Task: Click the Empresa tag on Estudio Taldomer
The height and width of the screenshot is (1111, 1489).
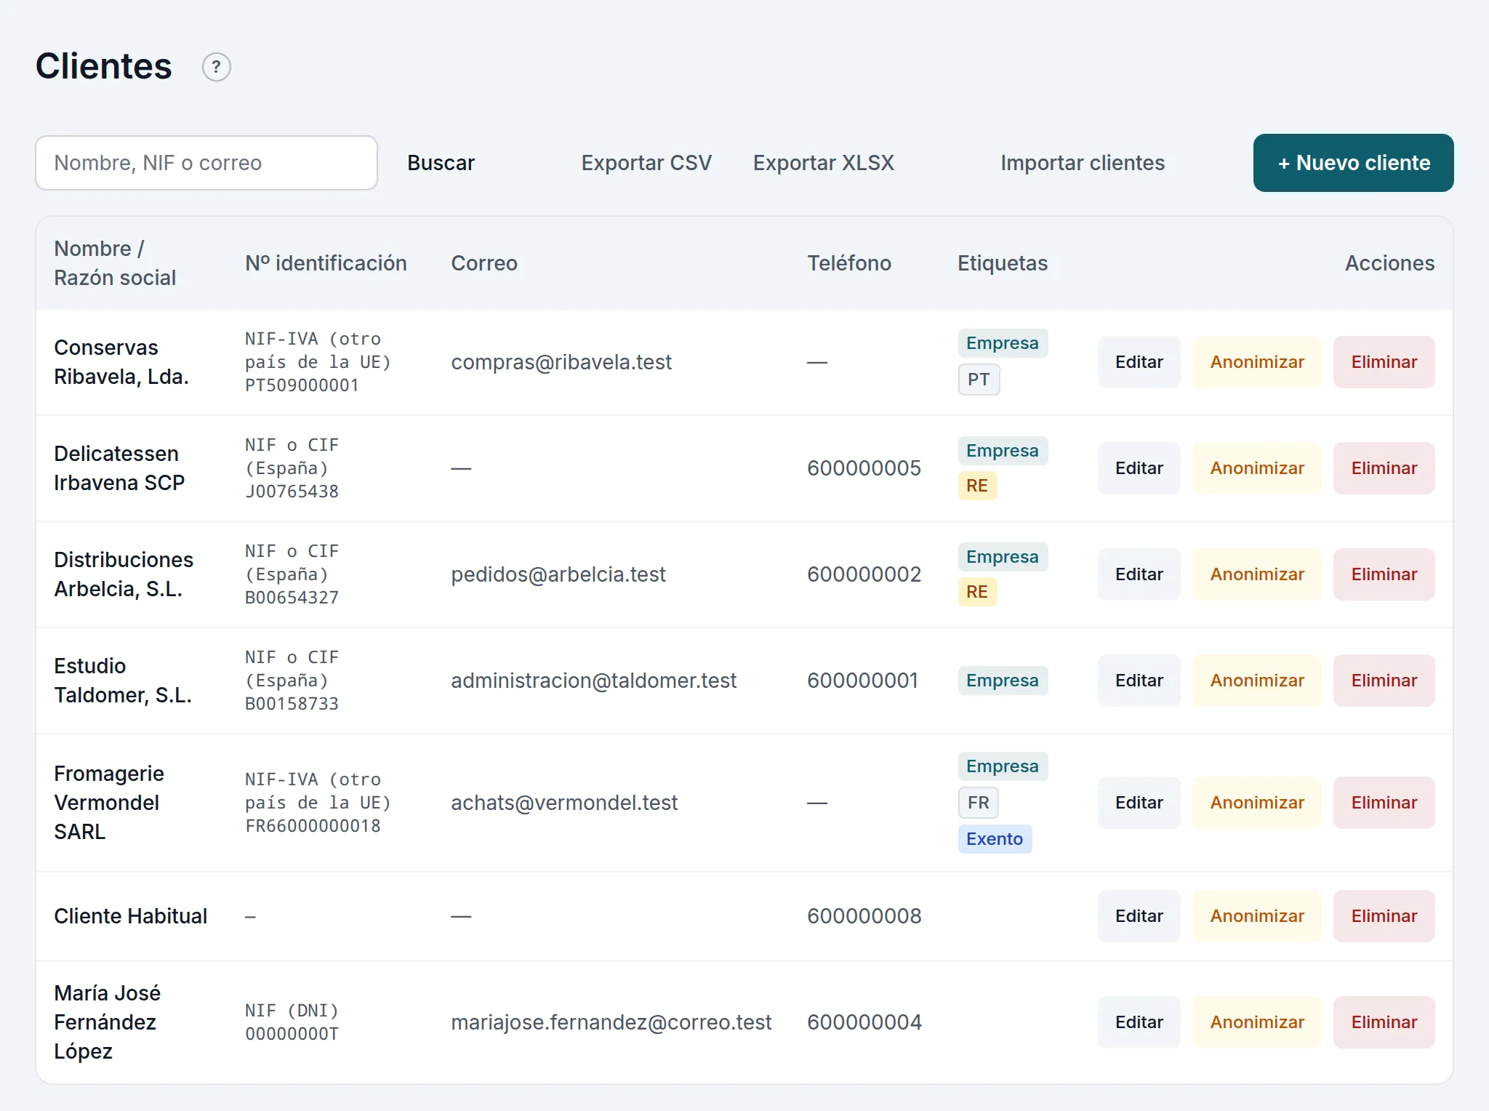Action: tap(1003, 681)
